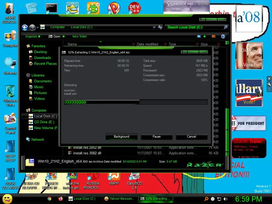This screenshot has width=272, height=204.
Task: Click Computer in the address bar
Action: (57, 27)
